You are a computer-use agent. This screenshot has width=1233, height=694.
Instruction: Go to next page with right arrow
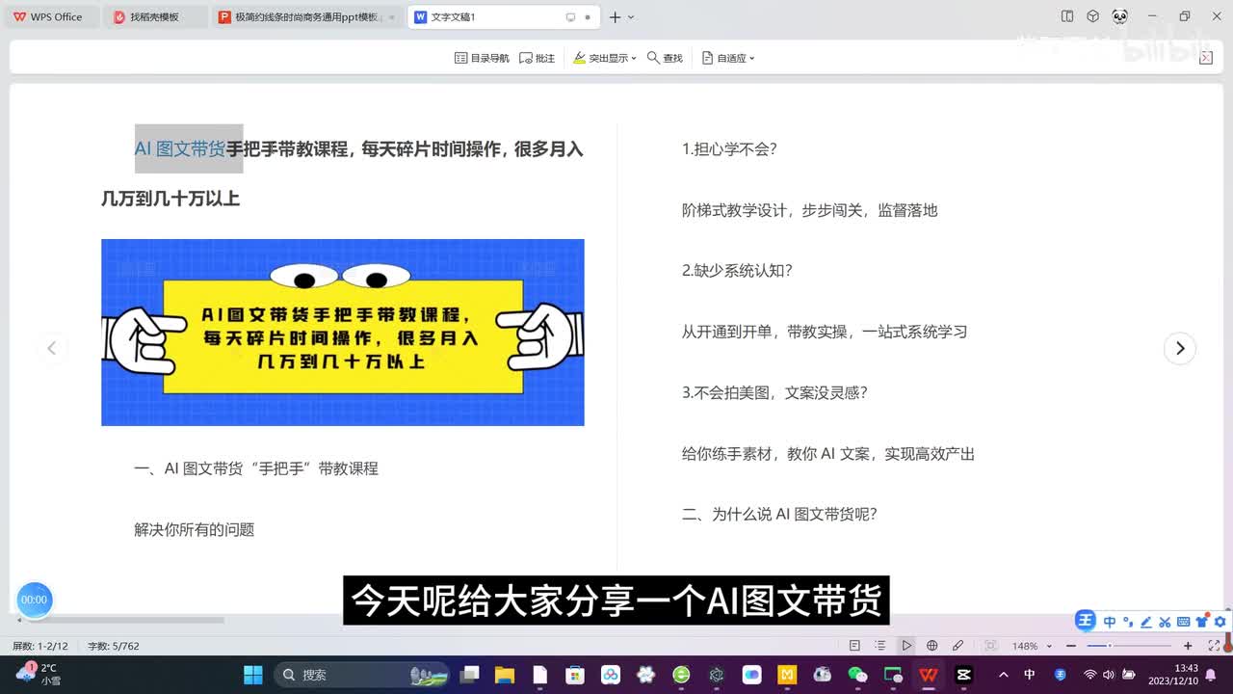1180,348
